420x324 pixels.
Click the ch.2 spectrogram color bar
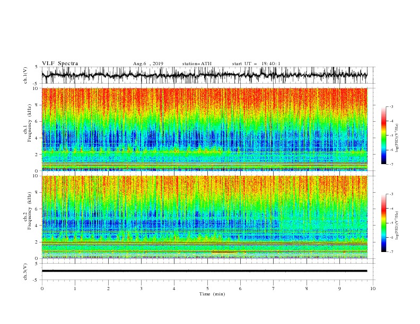pos(383,223)
